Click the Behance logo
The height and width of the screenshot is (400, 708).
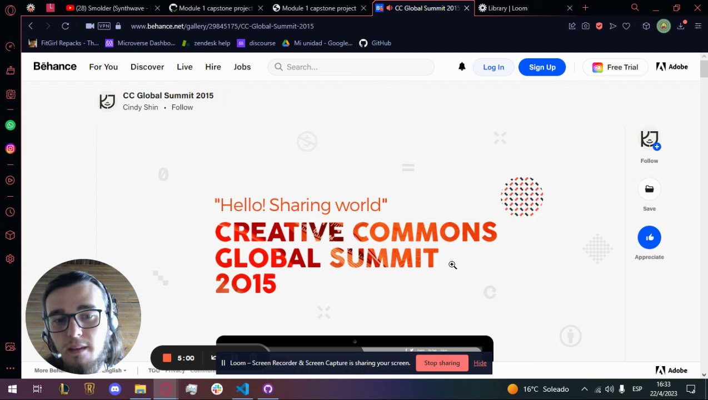tap(55, 67)
